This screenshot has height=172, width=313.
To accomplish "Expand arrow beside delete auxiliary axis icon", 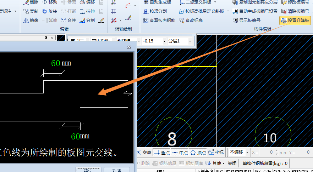I will click(120, 21).
